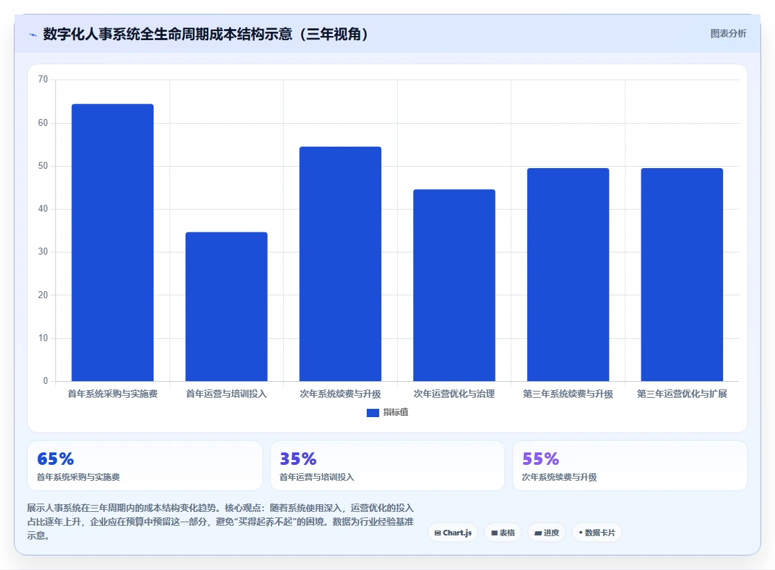Click the 0 y-axis value
Screen dimensions: 775x570
pyautogui.click(x=46, y=381)
